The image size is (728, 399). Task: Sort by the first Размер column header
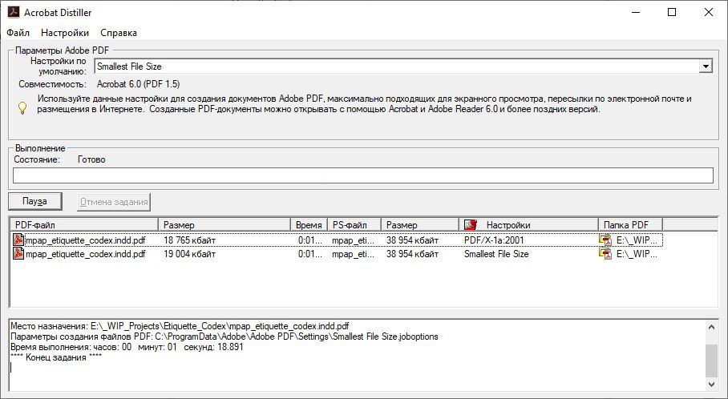(x=224, y=224)
